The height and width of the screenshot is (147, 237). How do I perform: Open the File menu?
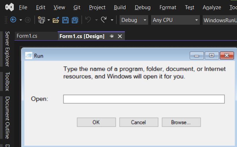23,7
